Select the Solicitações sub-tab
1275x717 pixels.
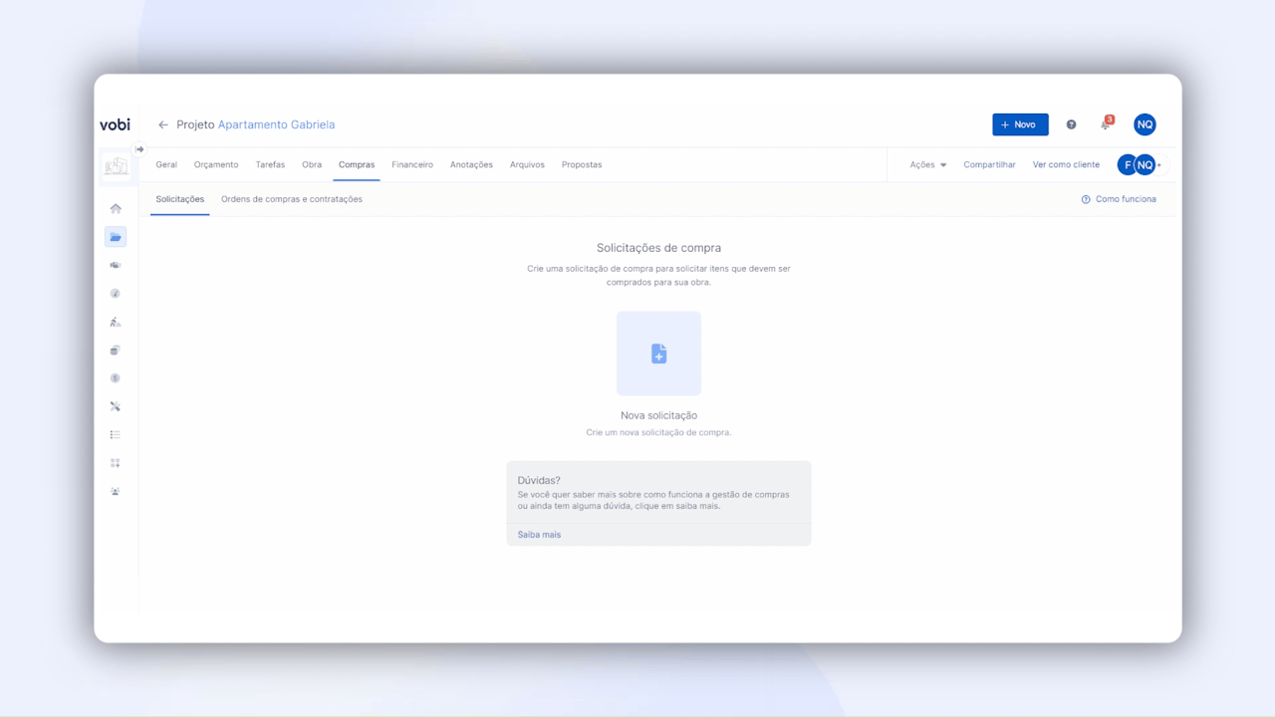[180, 199]
